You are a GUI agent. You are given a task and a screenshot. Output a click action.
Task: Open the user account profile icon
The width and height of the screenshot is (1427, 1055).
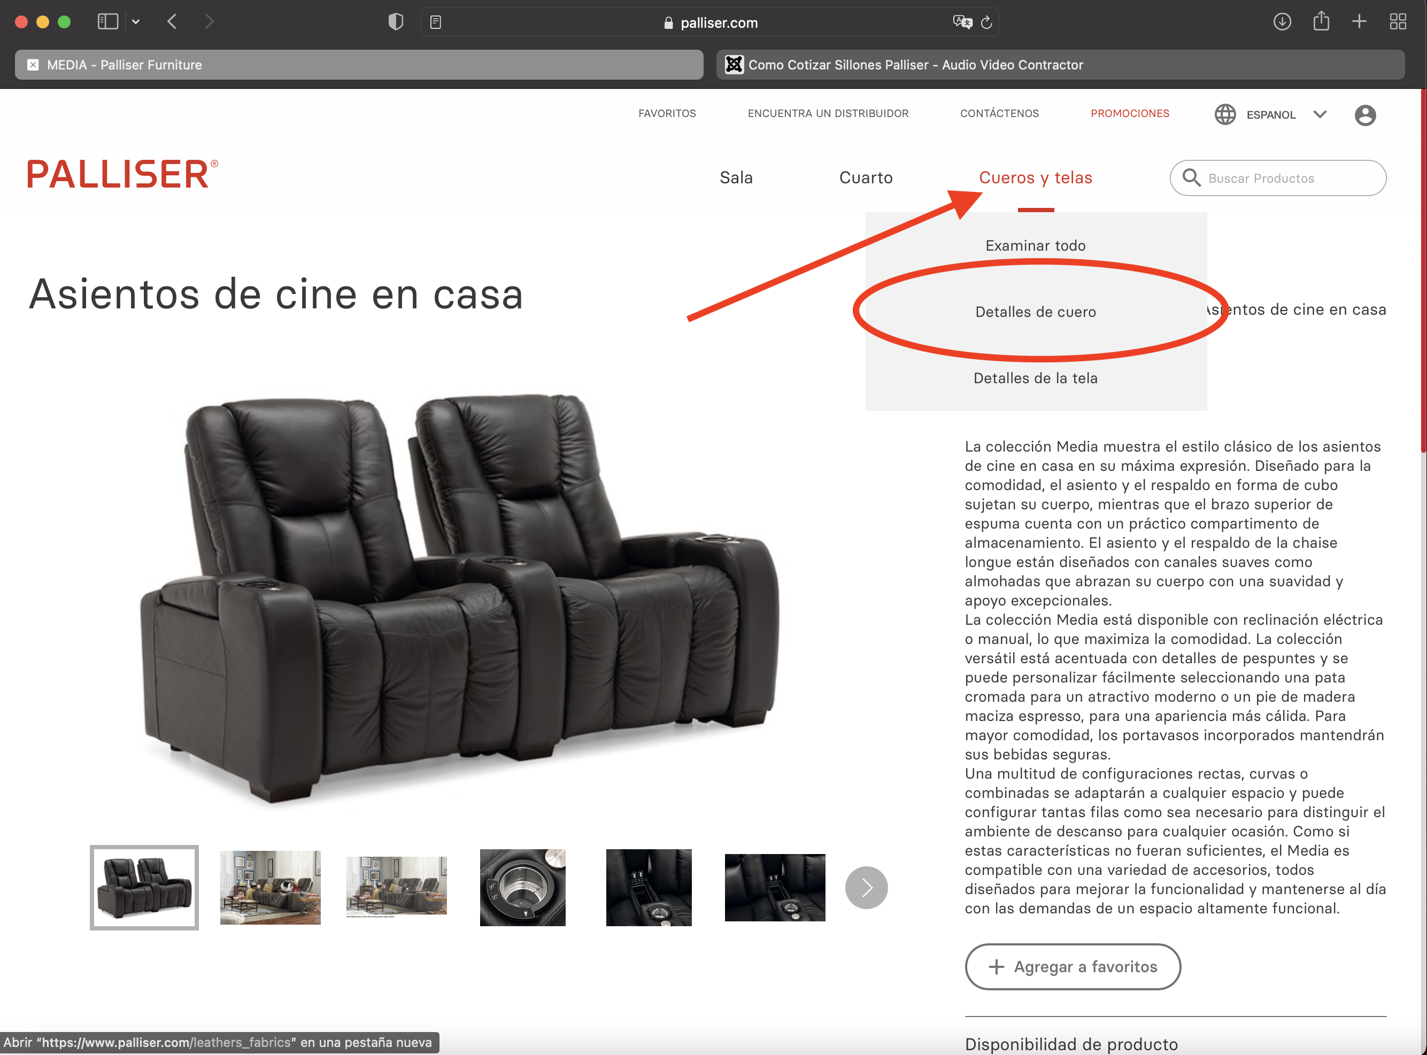tap(1365, 115)
